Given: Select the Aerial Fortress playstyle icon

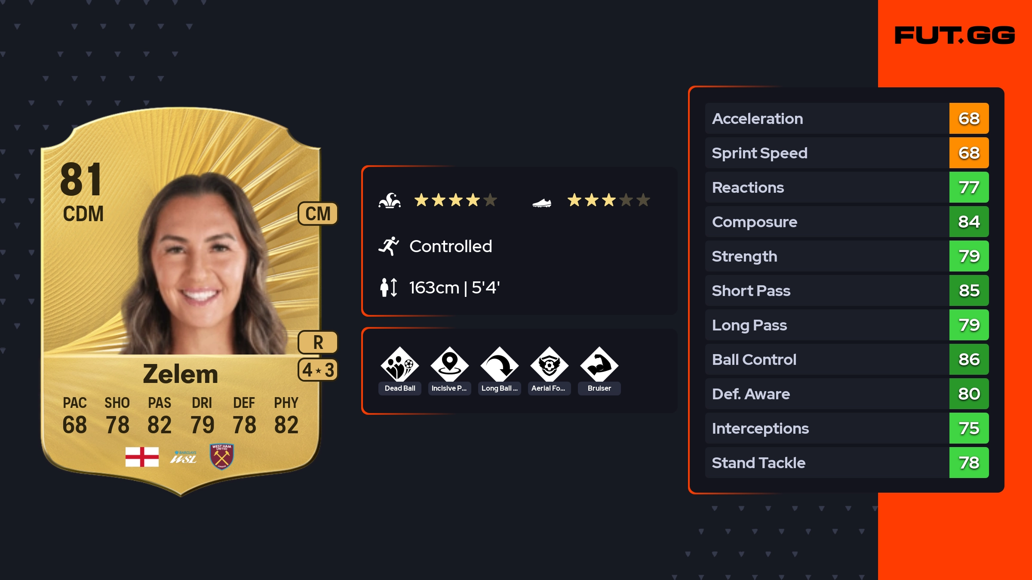Looking at the screenshot, I should tap(549, 364).
